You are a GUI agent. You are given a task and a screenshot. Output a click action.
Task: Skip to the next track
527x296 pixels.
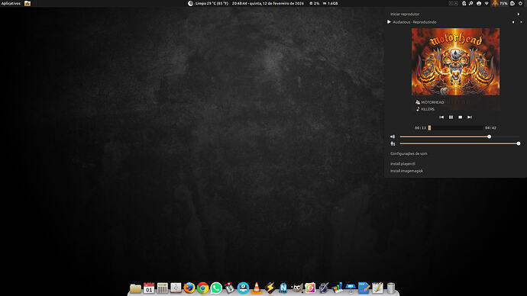470,117
